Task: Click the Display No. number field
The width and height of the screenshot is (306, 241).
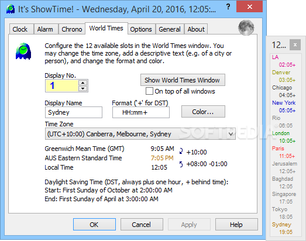Action: [x=62, y=85]
